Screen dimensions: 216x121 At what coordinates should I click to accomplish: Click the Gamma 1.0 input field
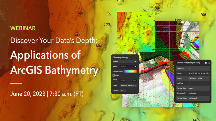click(x=122, y=91)
